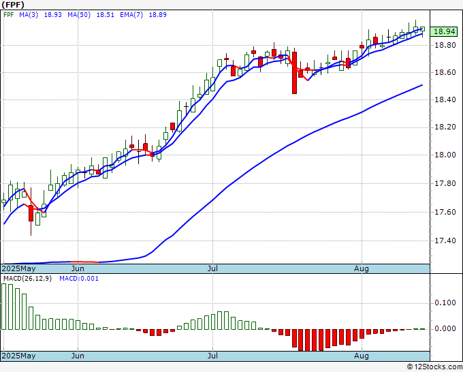The image size is (463, 372).
Task: Click the 18.20 price axis label
Action: (x=445, y=127)
